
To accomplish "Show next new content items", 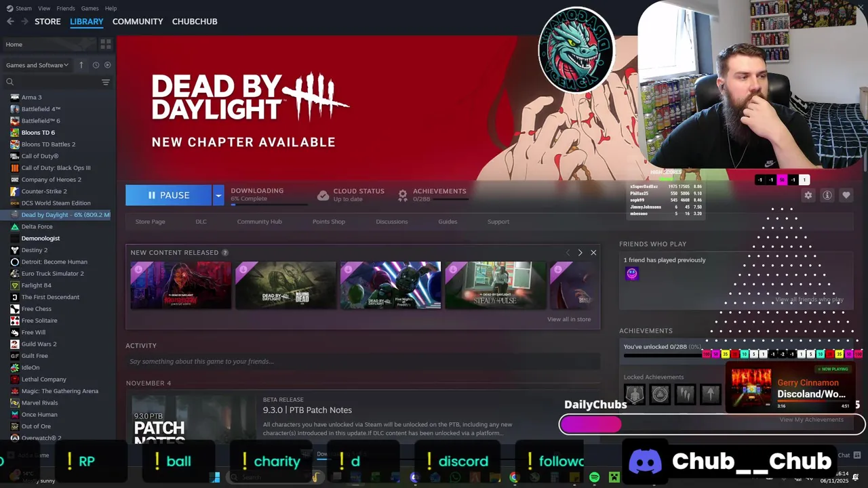I will point(580,253).
